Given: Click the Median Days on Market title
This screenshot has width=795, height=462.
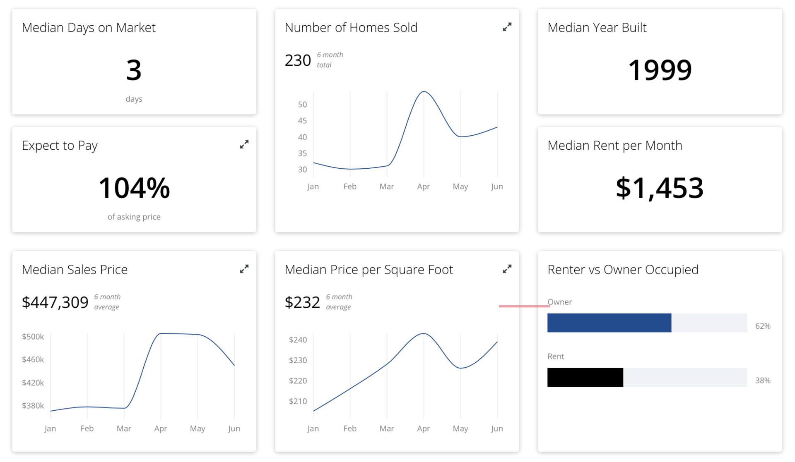Looking at the screenshot, I should click(x=89, y=28).
